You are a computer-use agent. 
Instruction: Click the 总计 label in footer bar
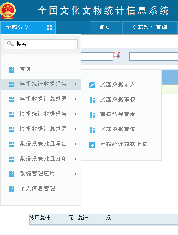pyautogui.click(x=83, y=218)
